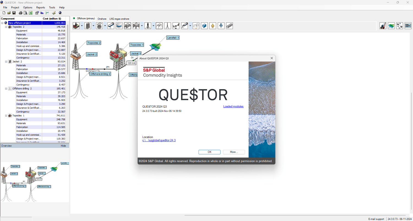The height and width of the screenshot is (221, 413).
Task: Click the horizontal scrollbar below the diagram
Action: tap(295, 215)
